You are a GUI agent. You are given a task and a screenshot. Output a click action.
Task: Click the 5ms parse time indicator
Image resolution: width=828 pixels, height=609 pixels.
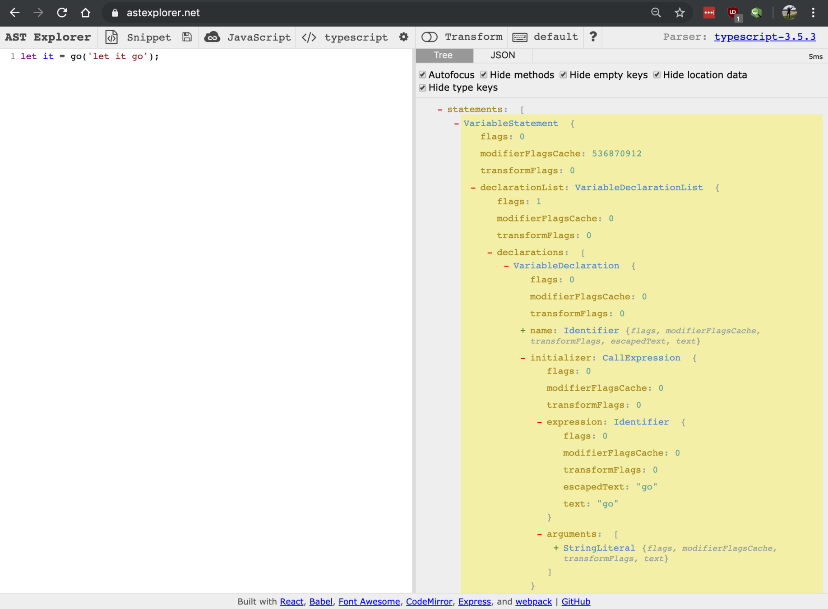click(x=815, y=57)
